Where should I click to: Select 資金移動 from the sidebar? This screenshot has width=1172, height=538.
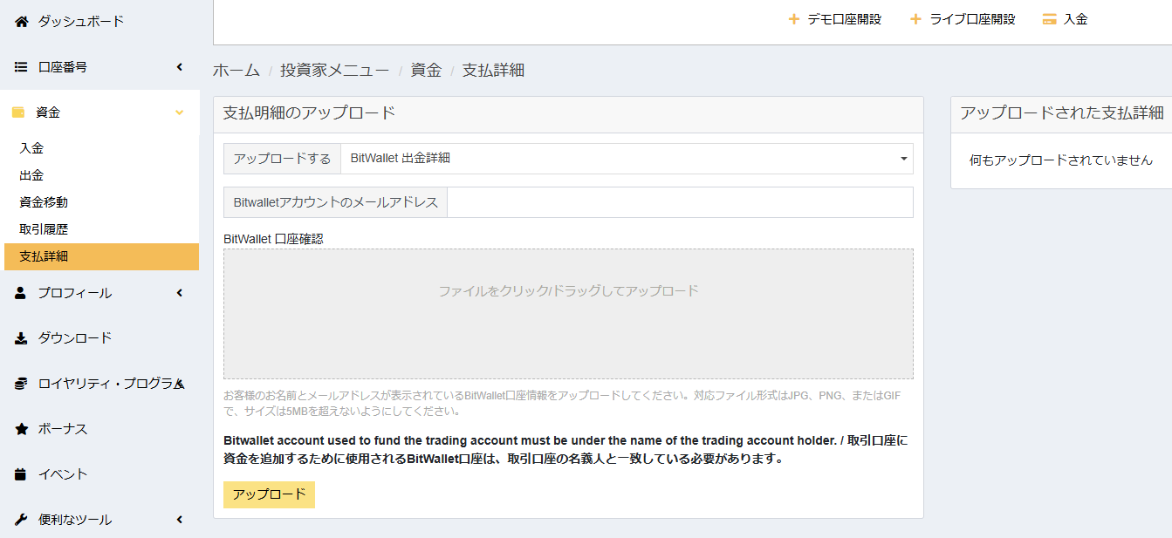(x=44, y=202)
